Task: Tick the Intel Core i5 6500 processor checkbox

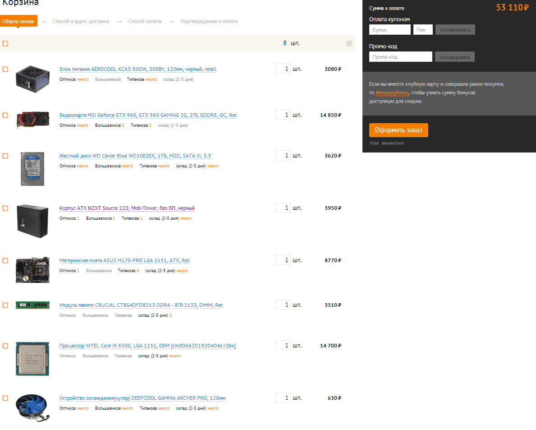Action: [5, 346]
